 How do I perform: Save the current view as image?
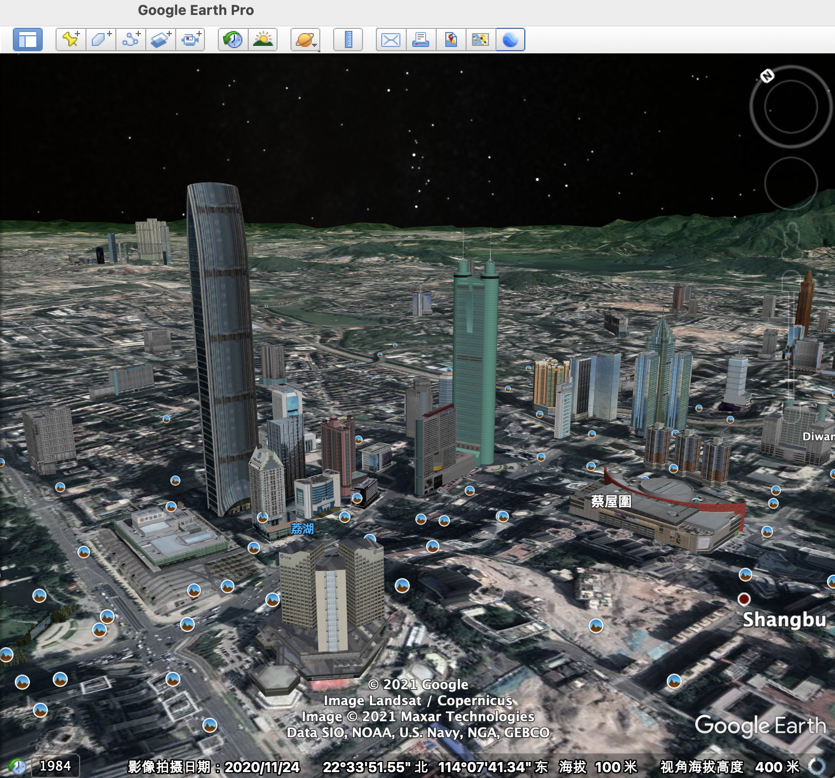click(451, 39)
